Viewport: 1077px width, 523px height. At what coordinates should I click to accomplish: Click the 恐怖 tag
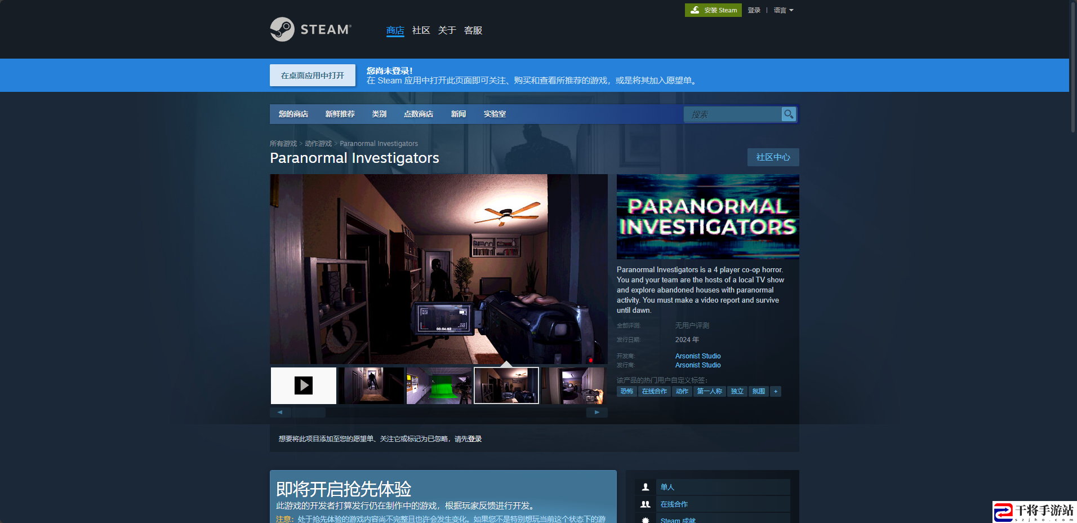point(627,391)
